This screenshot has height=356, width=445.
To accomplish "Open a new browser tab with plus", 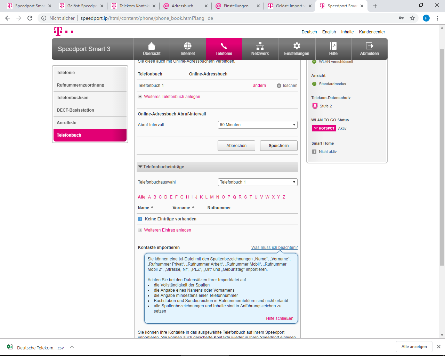I will click(x=375, y=6).
